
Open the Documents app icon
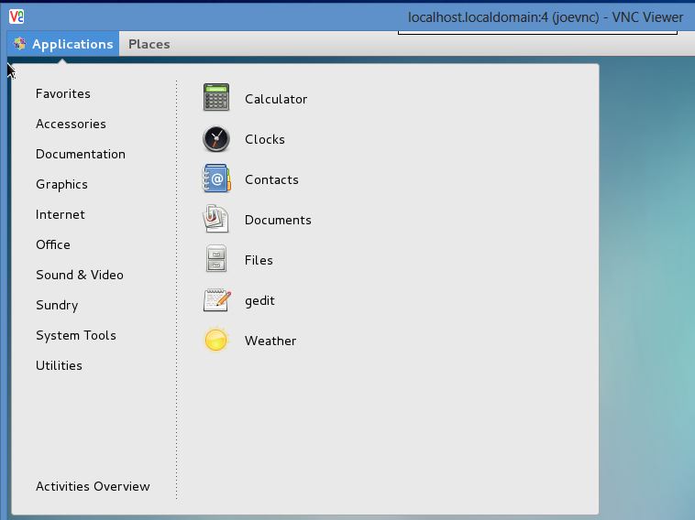tap(215, 219)
